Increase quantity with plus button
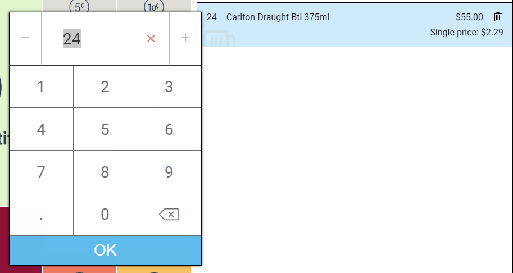Image resolution: width=513 pixels, height=273 pixels. click(x=185, y=38)
